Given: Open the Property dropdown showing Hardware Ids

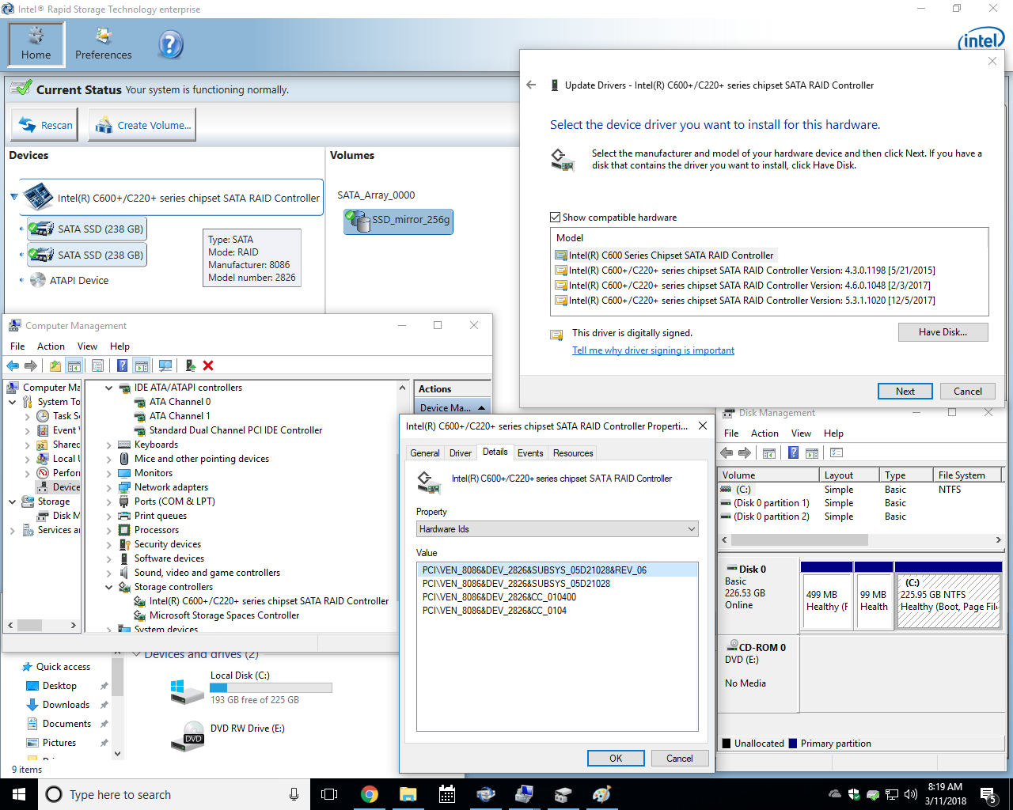Looking at the screenshot, I should 557,529.
